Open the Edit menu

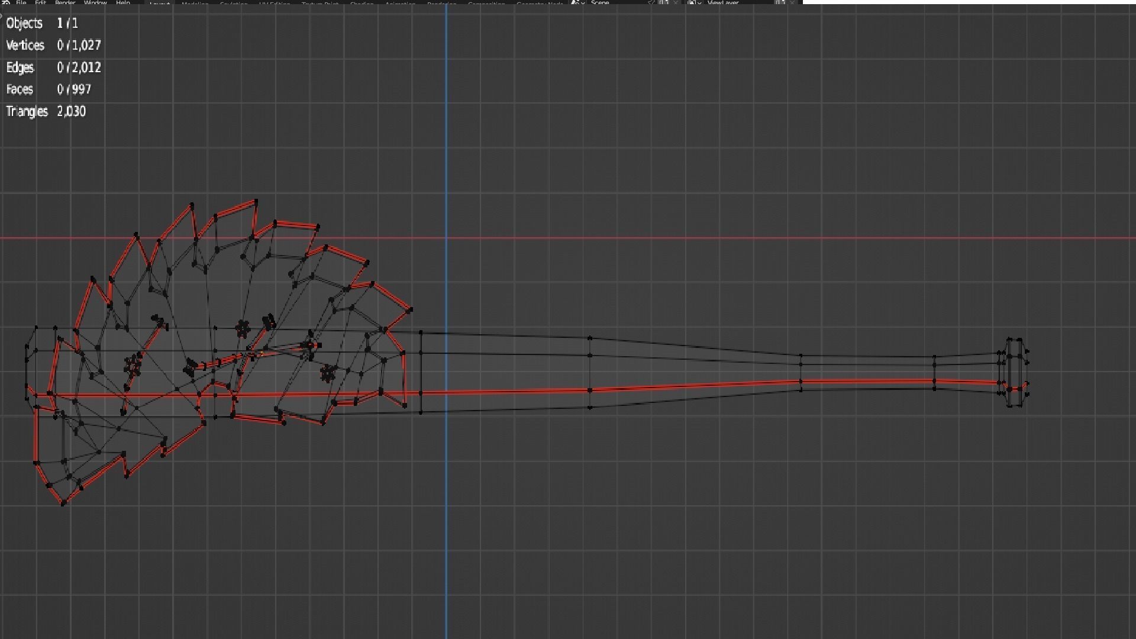point(40,2)
